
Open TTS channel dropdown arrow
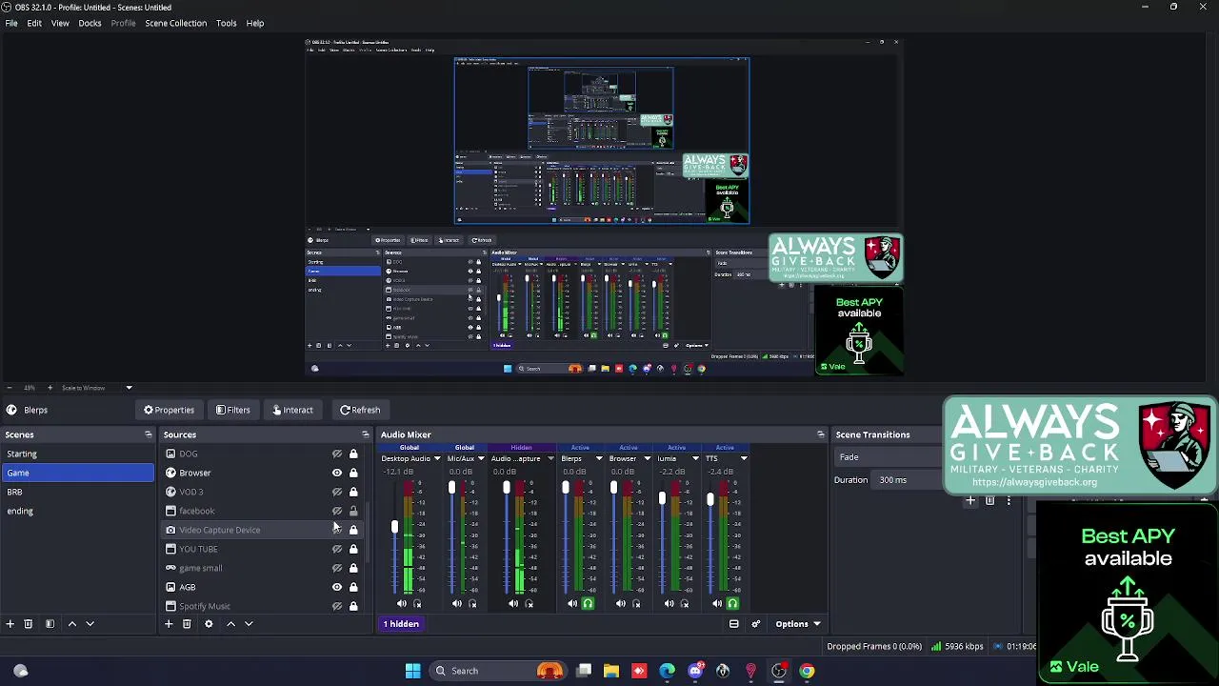point(744,459)
